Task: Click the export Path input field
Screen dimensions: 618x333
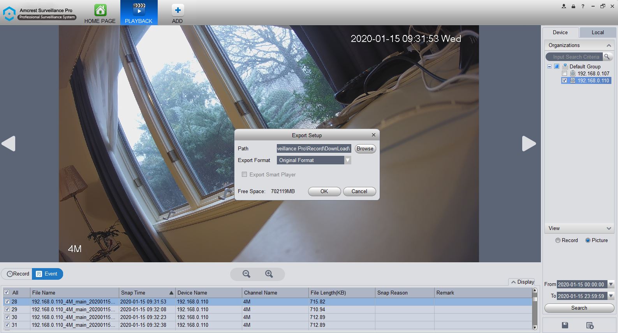Action: pos(314,149)
